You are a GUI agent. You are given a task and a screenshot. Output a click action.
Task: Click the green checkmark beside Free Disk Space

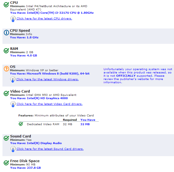pos(6,163)
